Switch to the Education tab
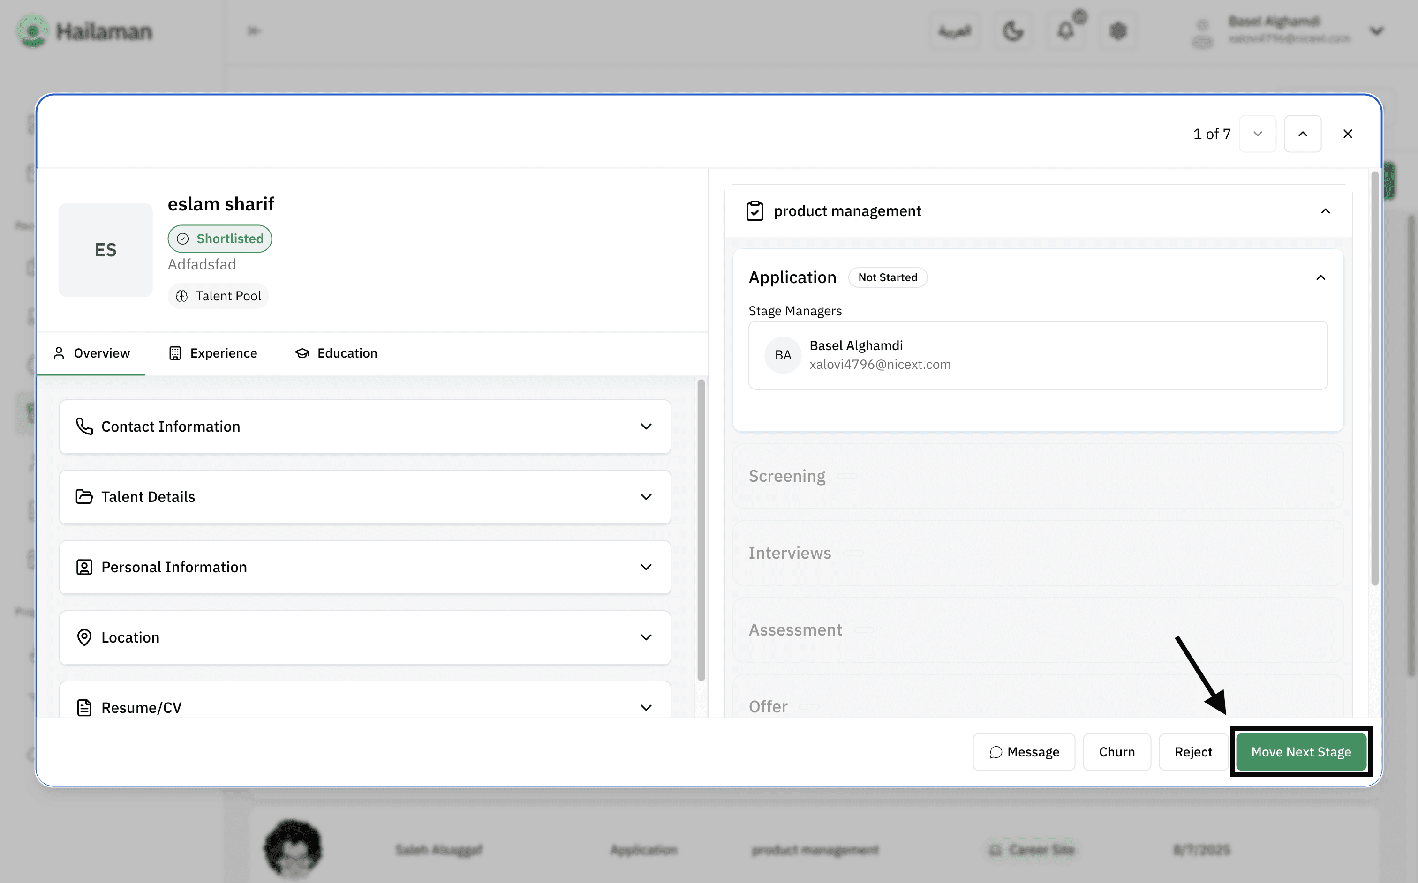This screenshot has width=1418, height=883. 337,353
